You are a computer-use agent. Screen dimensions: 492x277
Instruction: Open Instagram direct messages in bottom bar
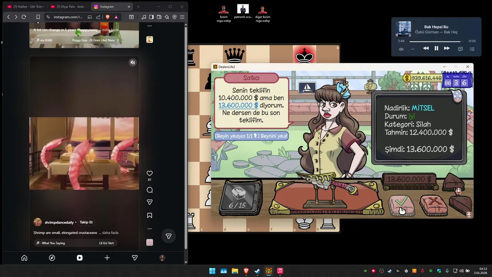pyautogui.click(x=135, y=258)
